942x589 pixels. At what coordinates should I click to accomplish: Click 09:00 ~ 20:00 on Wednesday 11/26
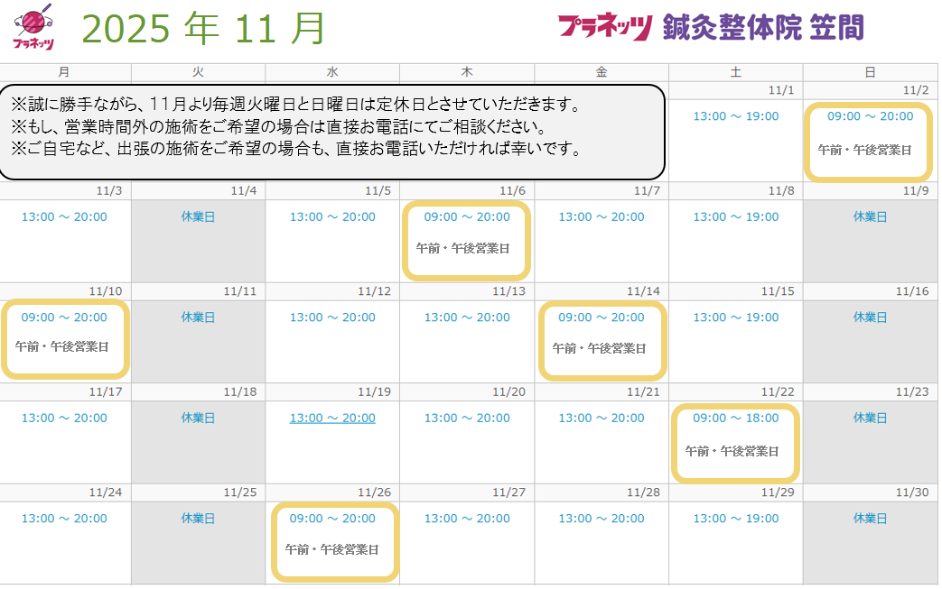click(332, 519)
